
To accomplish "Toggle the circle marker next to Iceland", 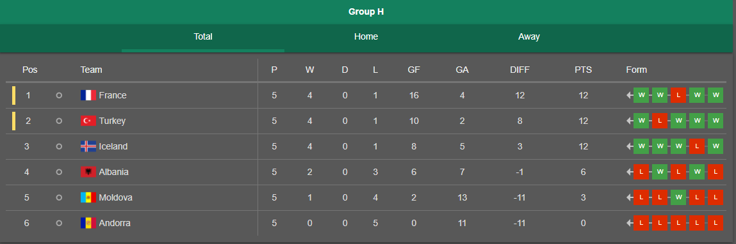I will pos(59,146).
